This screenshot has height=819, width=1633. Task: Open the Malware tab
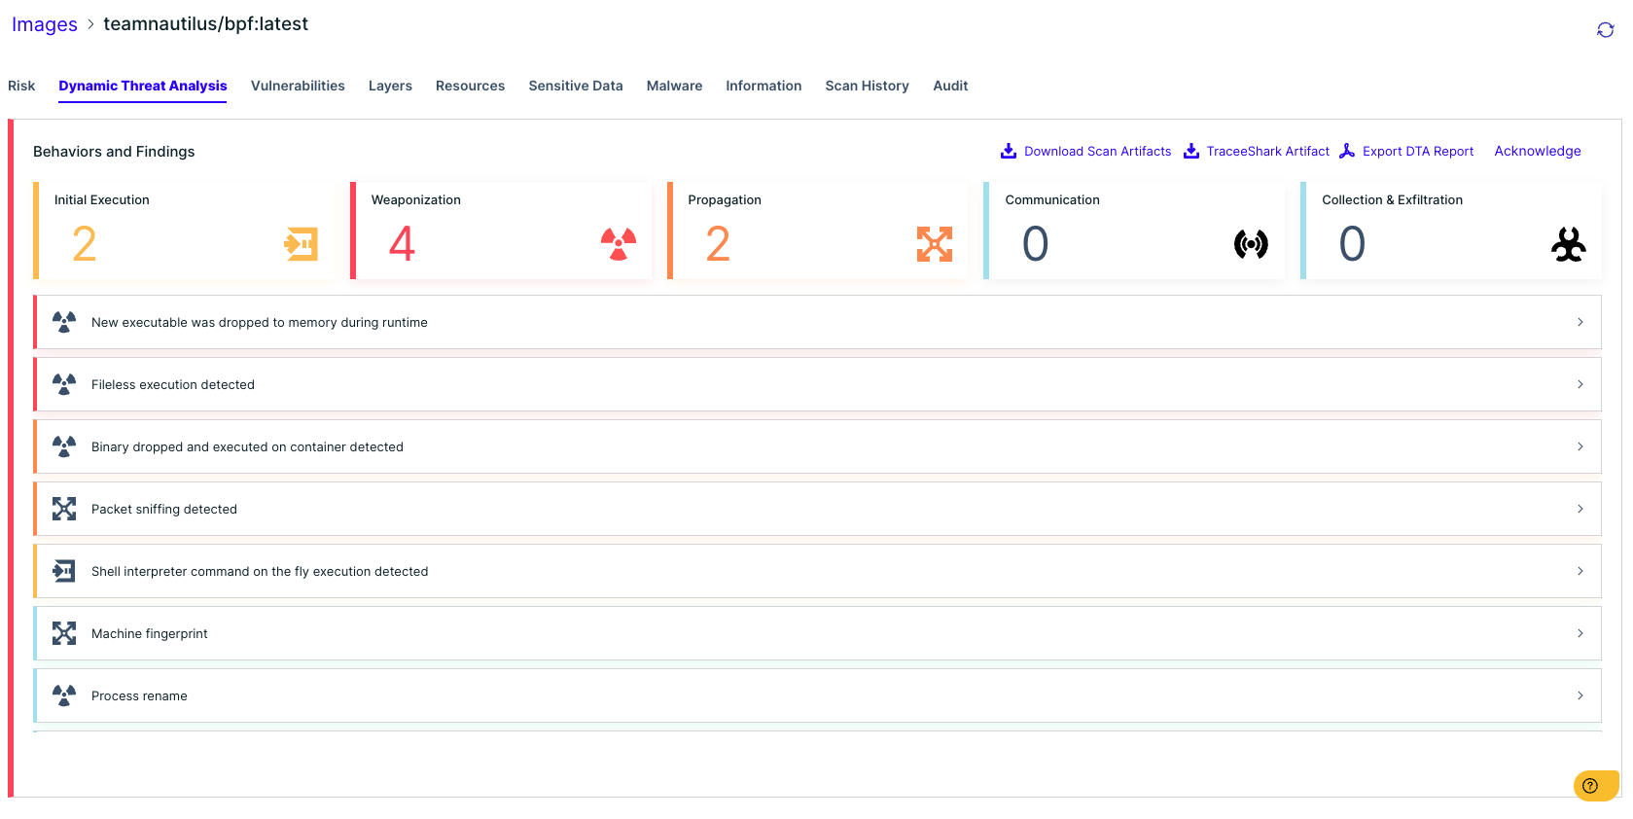(x=674, y=86)
